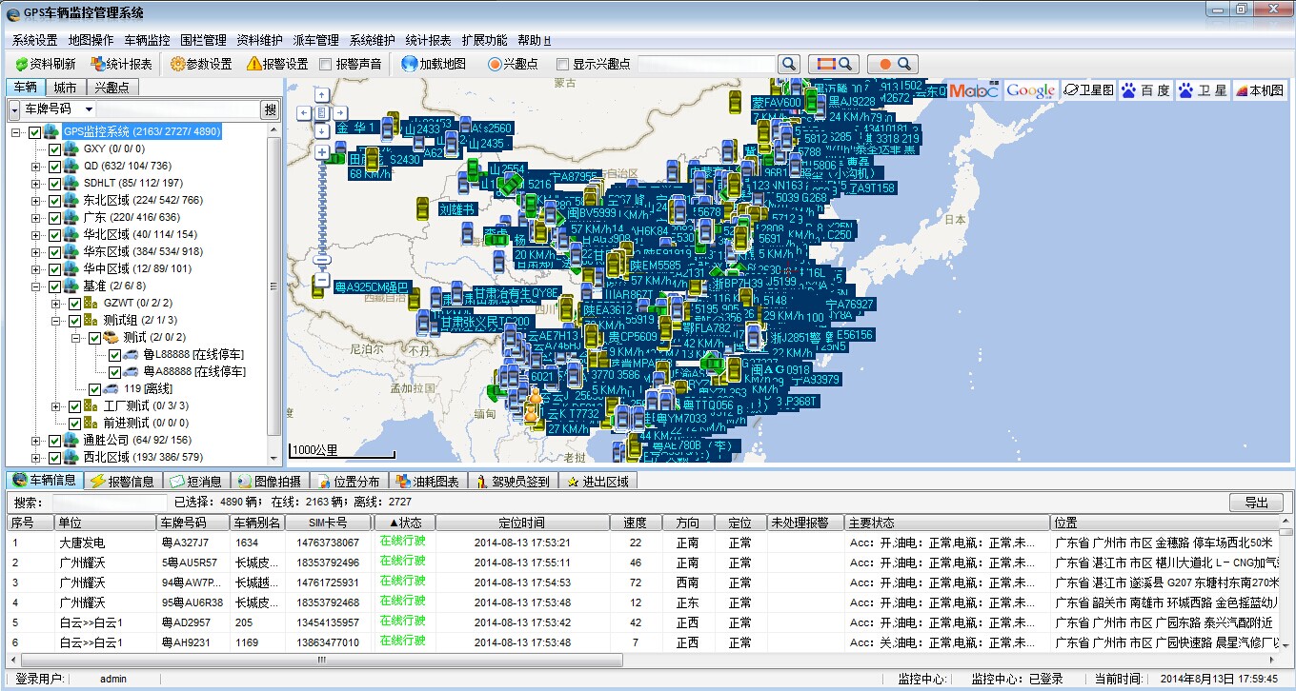Open the 车辆监控 menu
The height and width of the screenshot is (691, 1296).
[147, 40]
